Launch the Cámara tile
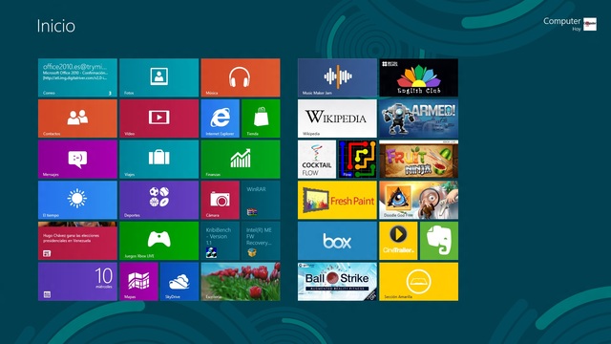Image resolution: width=611 pixels, height=344 pixels. (x=221, y=200)
